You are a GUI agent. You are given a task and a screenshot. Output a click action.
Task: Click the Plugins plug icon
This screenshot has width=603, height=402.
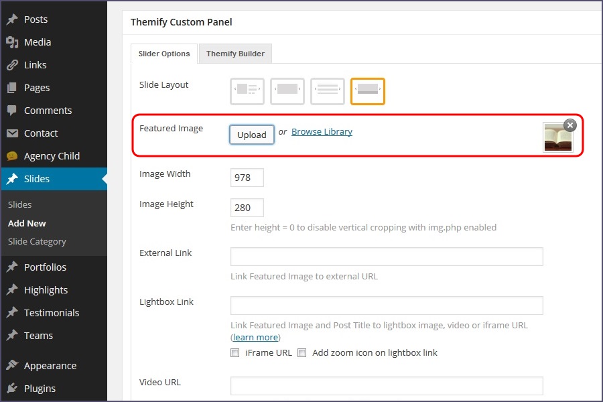(12, 389)
